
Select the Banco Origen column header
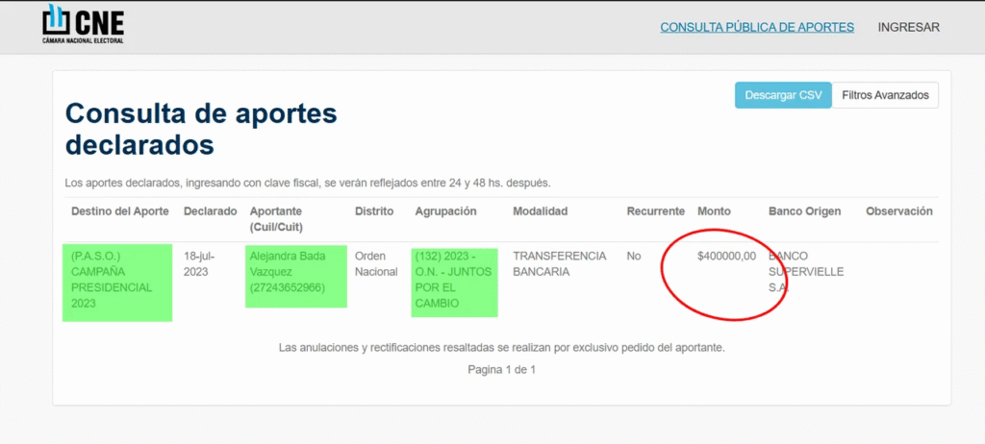[804, 211]
